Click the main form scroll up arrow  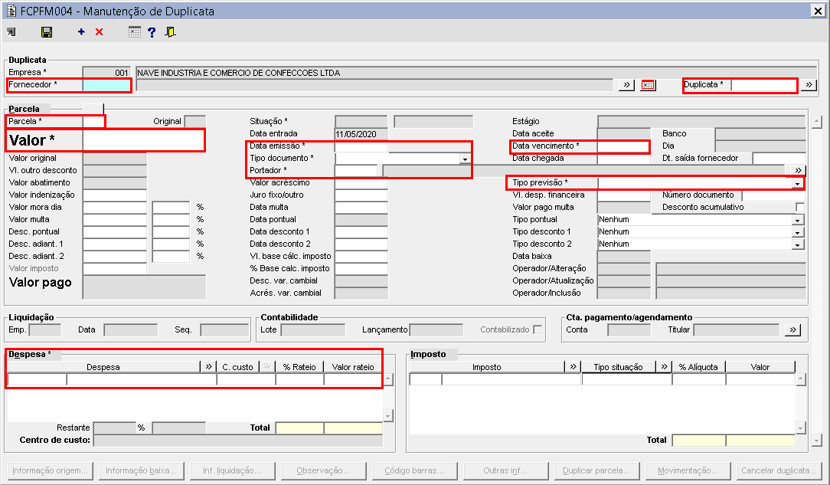point(817,122)
